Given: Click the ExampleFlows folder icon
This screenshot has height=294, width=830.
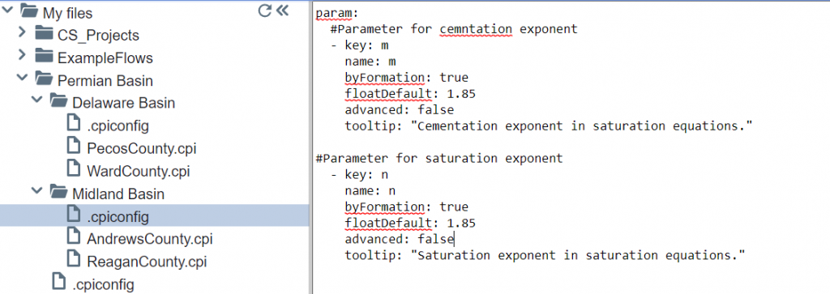Looking at the screenshot, I should pyautogui.click(x=44, y=56).
